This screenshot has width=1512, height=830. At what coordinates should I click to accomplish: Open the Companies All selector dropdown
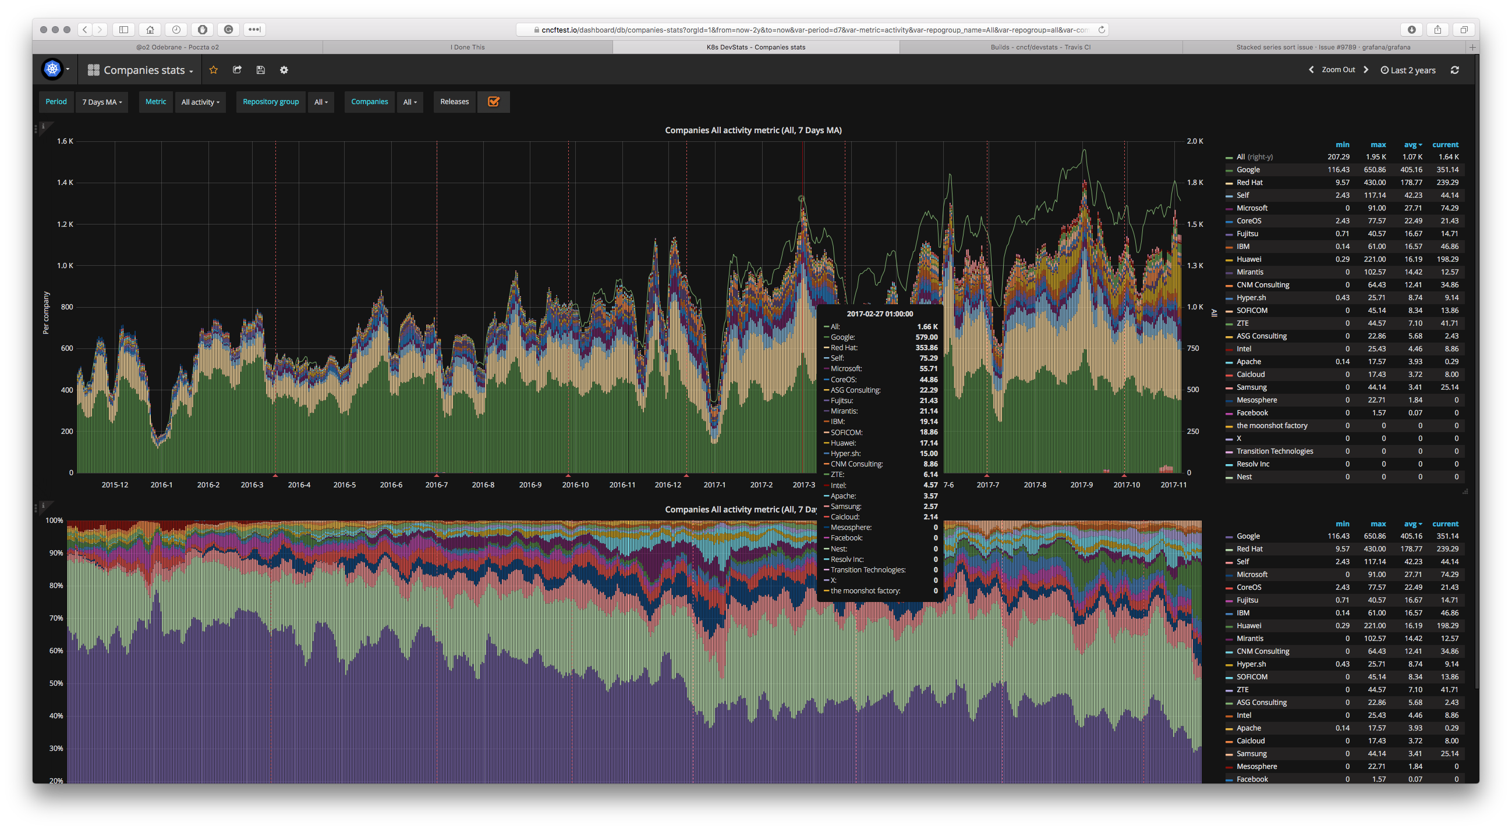410,101
